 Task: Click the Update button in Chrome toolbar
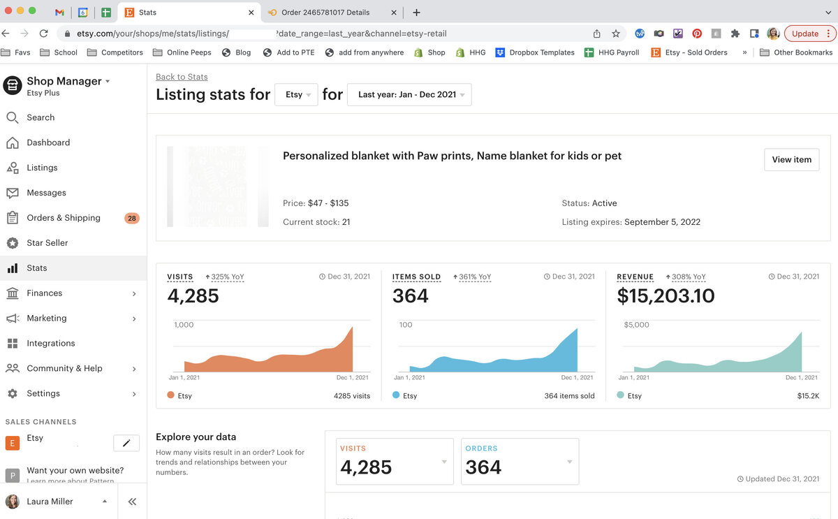click(x=805, y=34)
